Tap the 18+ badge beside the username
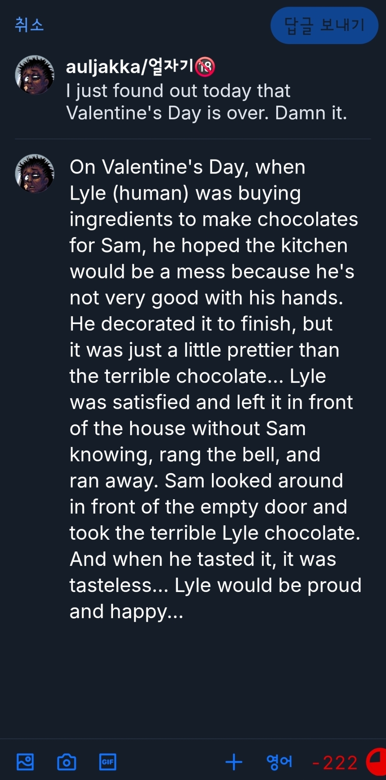386x780 pixels. point(205,67)
